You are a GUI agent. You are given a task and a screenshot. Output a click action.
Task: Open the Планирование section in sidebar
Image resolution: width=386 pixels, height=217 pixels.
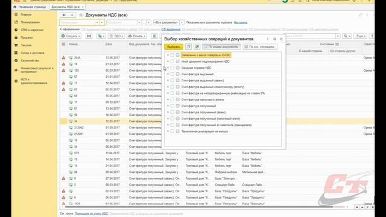pos(30,22)
